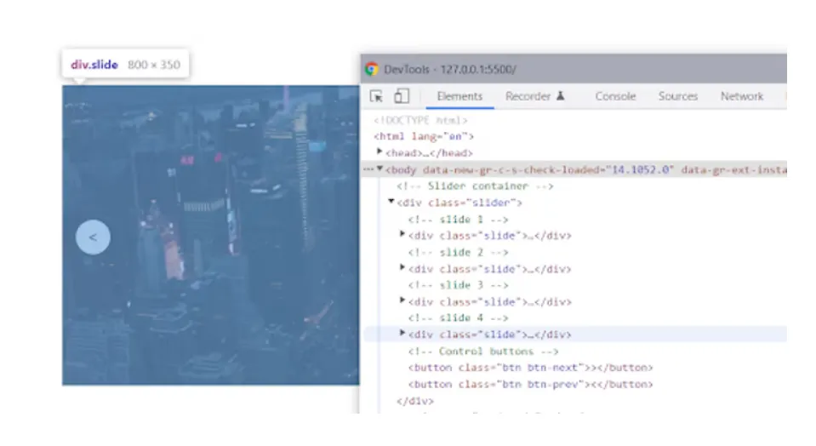Screen dimensions: 816x446
Task: Expand the slide div under slide 1 comment
Action: point(402,234)
